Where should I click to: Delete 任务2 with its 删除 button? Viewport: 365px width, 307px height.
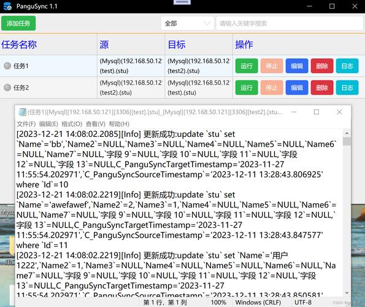point(322,88)
